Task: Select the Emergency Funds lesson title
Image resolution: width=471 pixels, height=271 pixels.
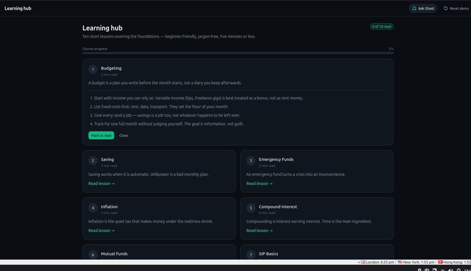Action: point(276,159)
